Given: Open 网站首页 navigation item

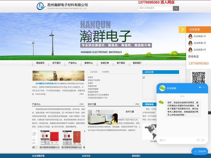Looking at the screenshot, I should (x=40, y=63).
